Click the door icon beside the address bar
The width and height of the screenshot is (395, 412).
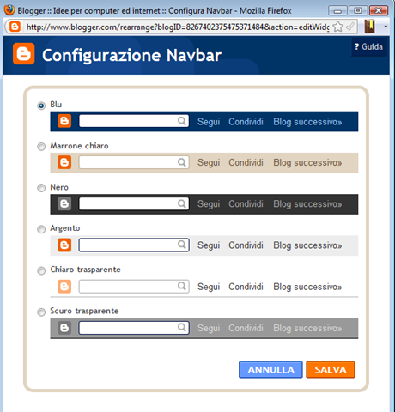(x=370, y=27)
